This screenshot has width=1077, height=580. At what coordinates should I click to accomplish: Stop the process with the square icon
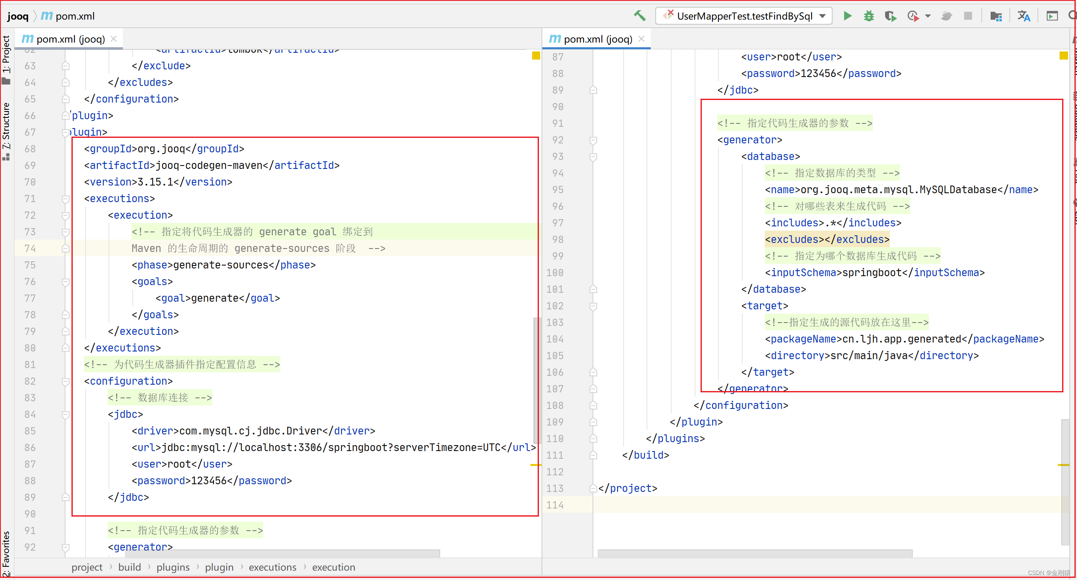[968, 16]
